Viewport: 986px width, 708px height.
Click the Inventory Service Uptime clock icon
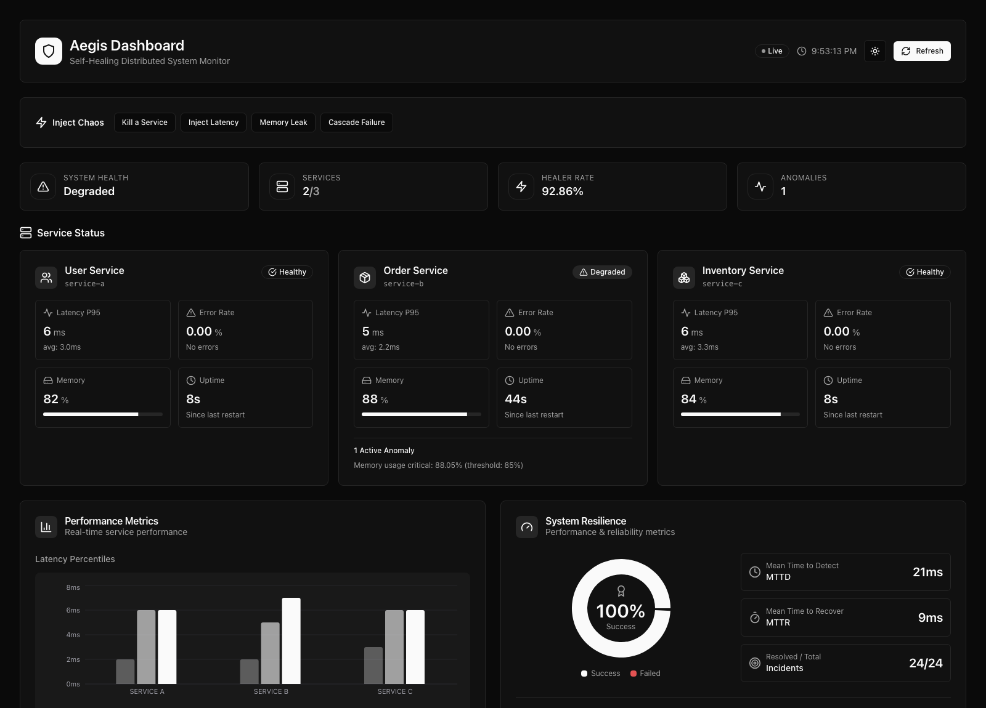coord(828,380)
